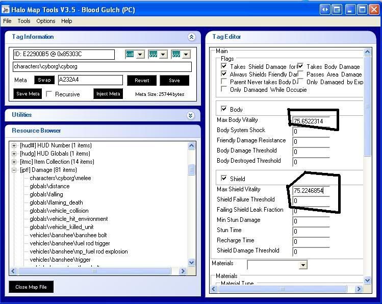Screen dimensions: 382x304
Task: Click the export window title bar button
Action: 337,10
